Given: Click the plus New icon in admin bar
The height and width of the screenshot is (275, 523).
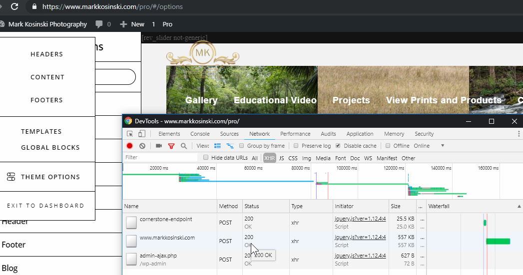Looking at the screenshot, I should (123, 24).
